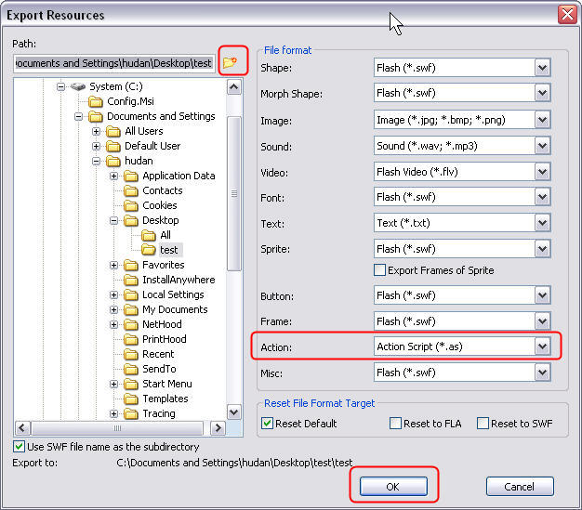Collapse the Desktop folder node
This screenshot has width=582, height=510.
(114, 221)
